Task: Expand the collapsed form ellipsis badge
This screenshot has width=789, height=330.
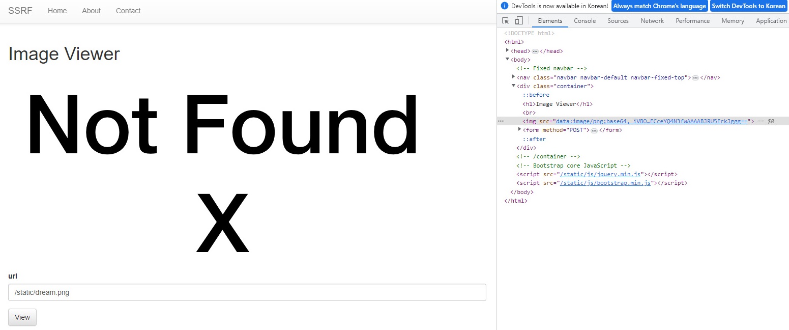Action: coord(594,130)
